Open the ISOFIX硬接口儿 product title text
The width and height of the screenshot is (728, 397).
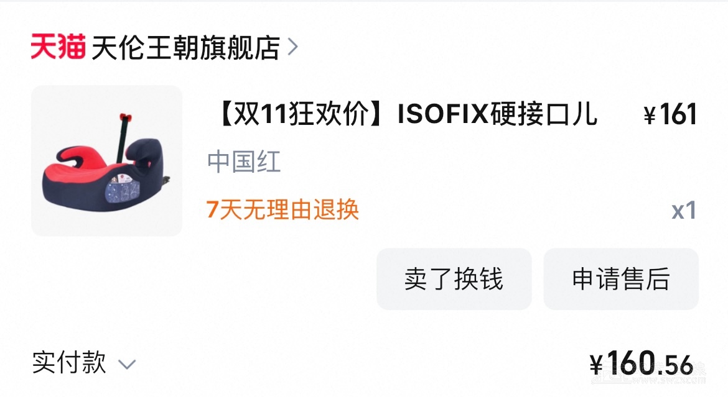(497, 114)
